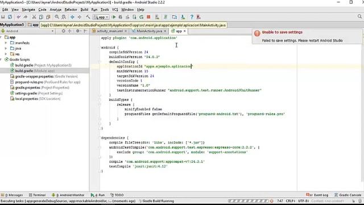Select gradle-wrapper.properties file
This screenshot has width=364, height=205.
coord(44,76)
